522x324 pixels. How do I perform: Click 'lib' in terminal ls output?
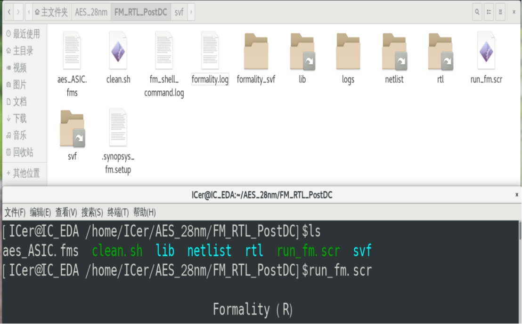[165, 251]
